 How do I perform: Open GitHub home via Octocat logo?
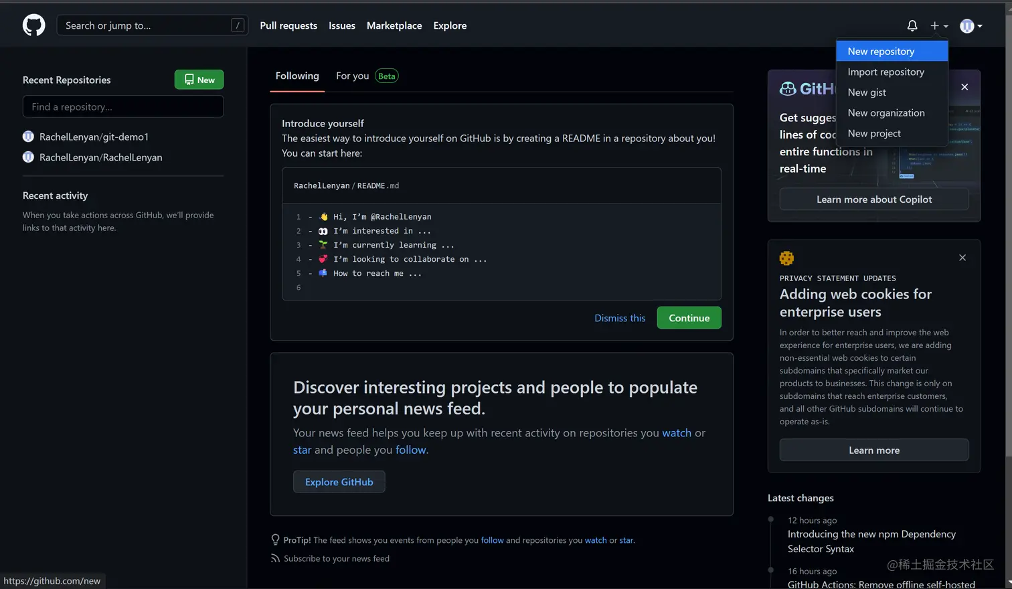[34, 25]
